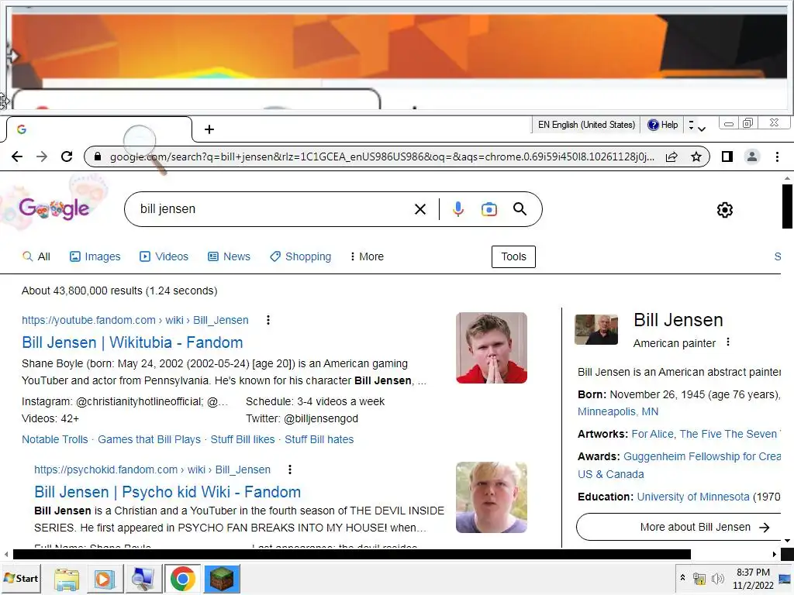Clear the search box with X
Viewport: 794px width, 595px height.
pyautogui.click(x=420, y=209)
